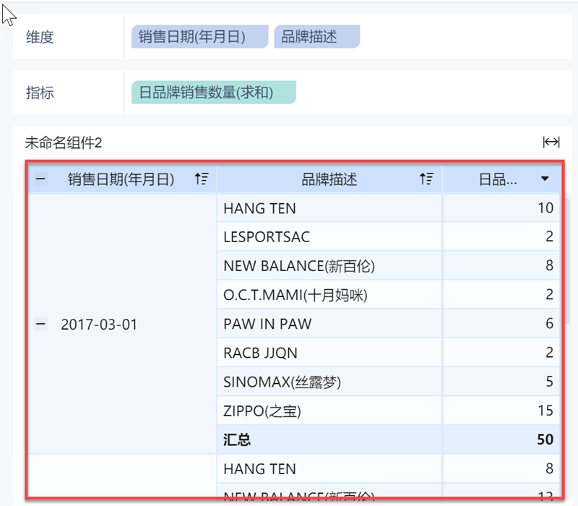Click the 未命名组件2 component title
The height and width of the screenshot is (506, 578).
click(x=64, y=143)
